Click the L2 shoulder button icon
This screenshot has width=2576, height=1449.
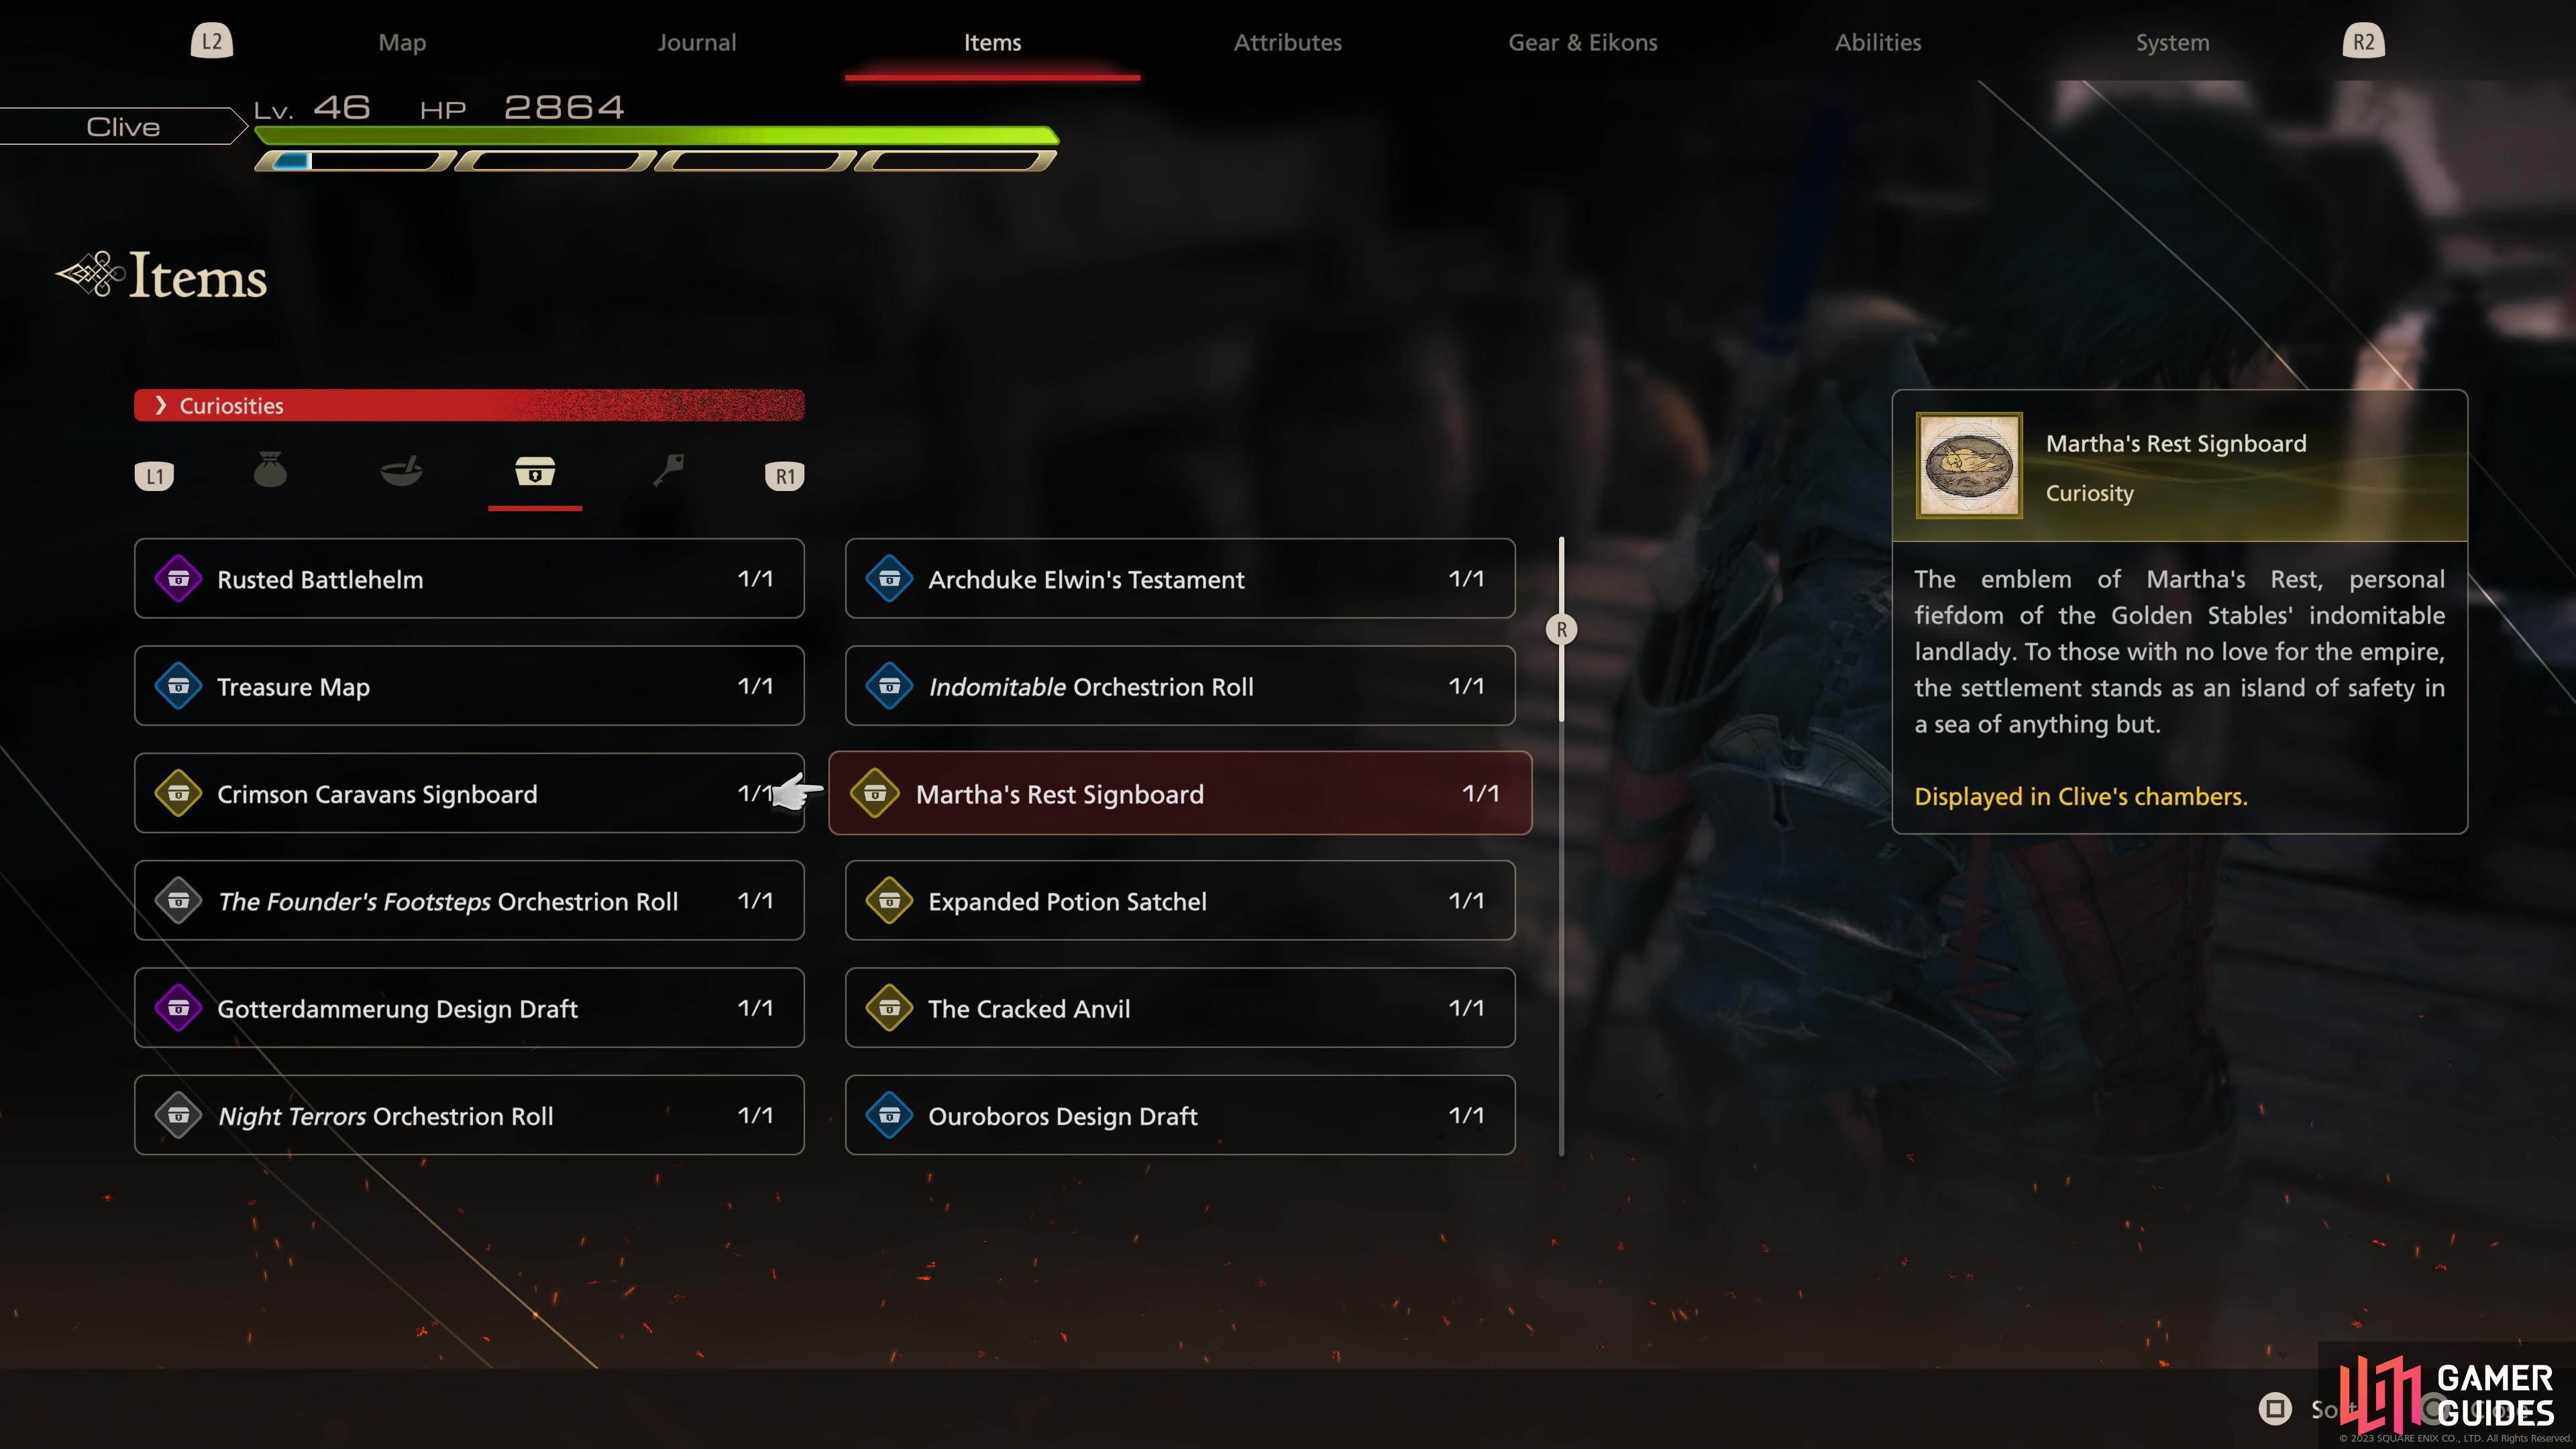pyautogui.click(x=212, y=41)
